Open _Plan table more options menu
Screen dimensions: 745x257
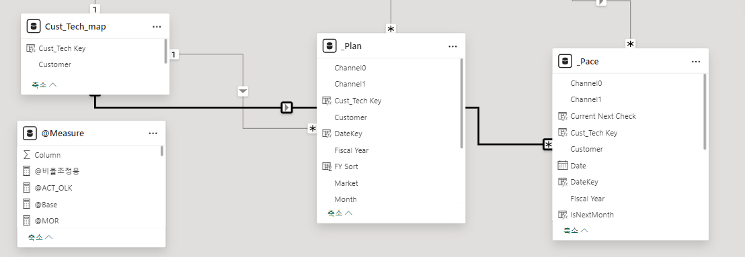(x=453, y=46)
